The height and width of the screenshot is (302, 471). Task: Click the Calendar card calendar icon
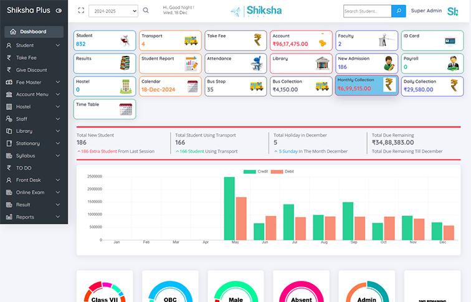pos(193,86)
